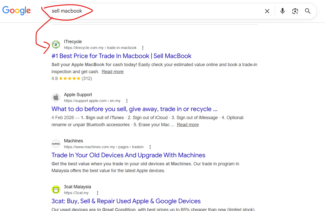Start voice search with the microphone icon

tap(283, 11)
